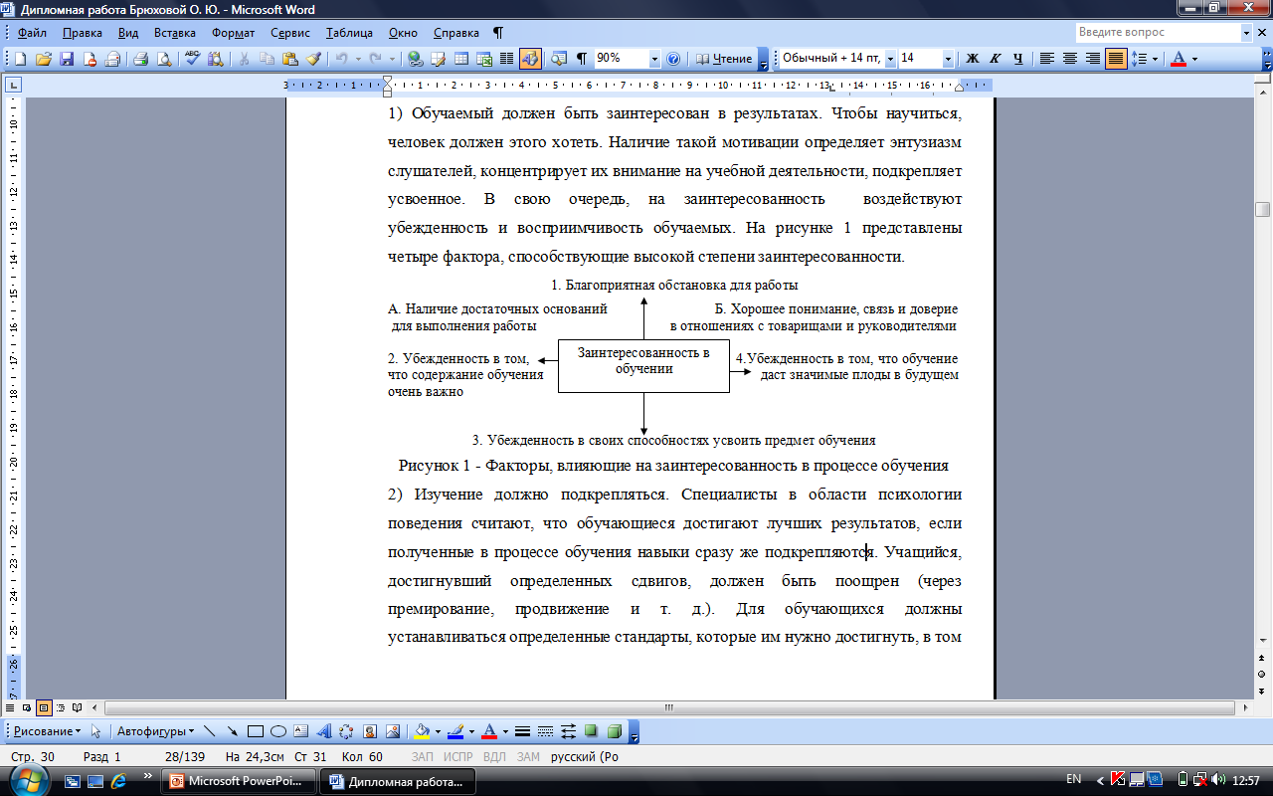Click the Select Objects pointer tool
Screen dimensions: 1273x796
96,731
